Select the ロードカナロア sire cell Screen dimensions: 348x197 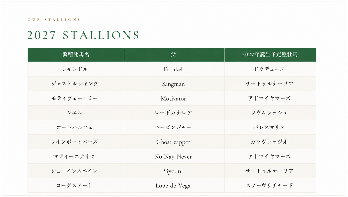[174, 113]
